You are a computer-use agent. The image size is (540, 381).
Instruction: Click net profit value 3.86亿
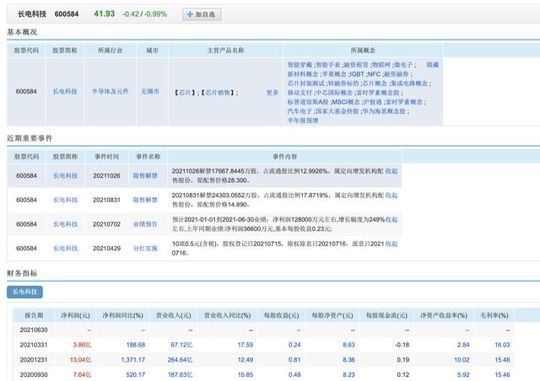(x=82, y=345)
